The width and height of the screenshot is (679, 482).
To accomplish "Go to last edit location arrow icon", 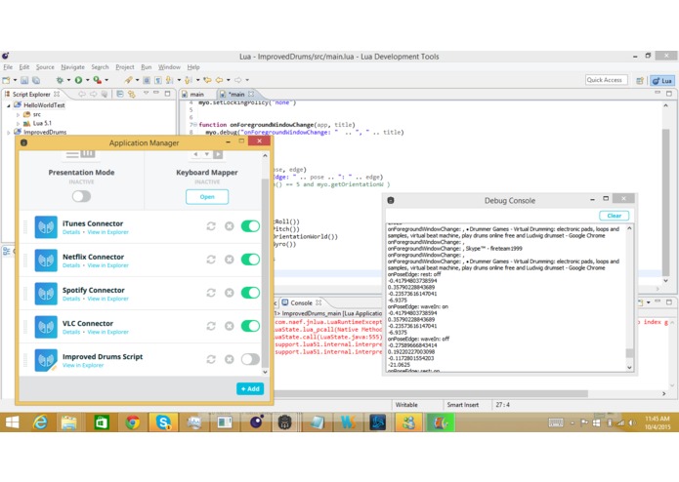I will click(207, 80).
